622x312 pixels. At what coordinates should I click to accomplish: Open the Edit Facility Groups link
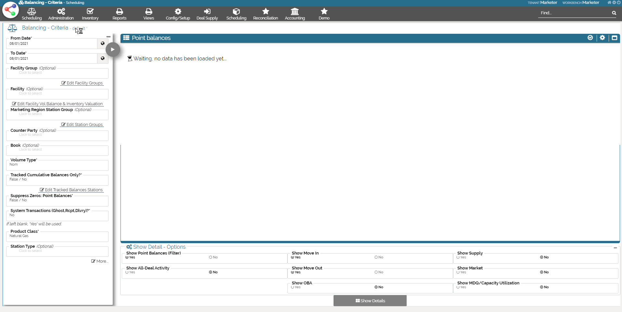pyautogui.click(x=82, y=83)
